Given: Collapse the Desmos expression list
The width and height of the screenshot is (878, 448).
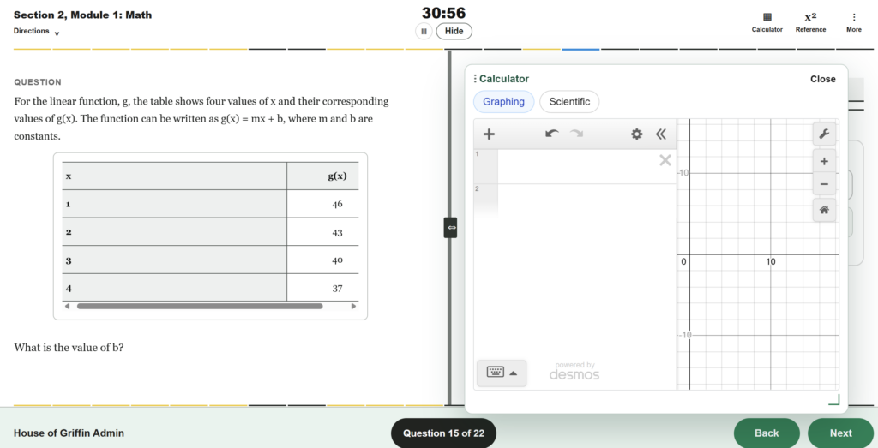Looking at the screenshot, I should coord(661,134).
